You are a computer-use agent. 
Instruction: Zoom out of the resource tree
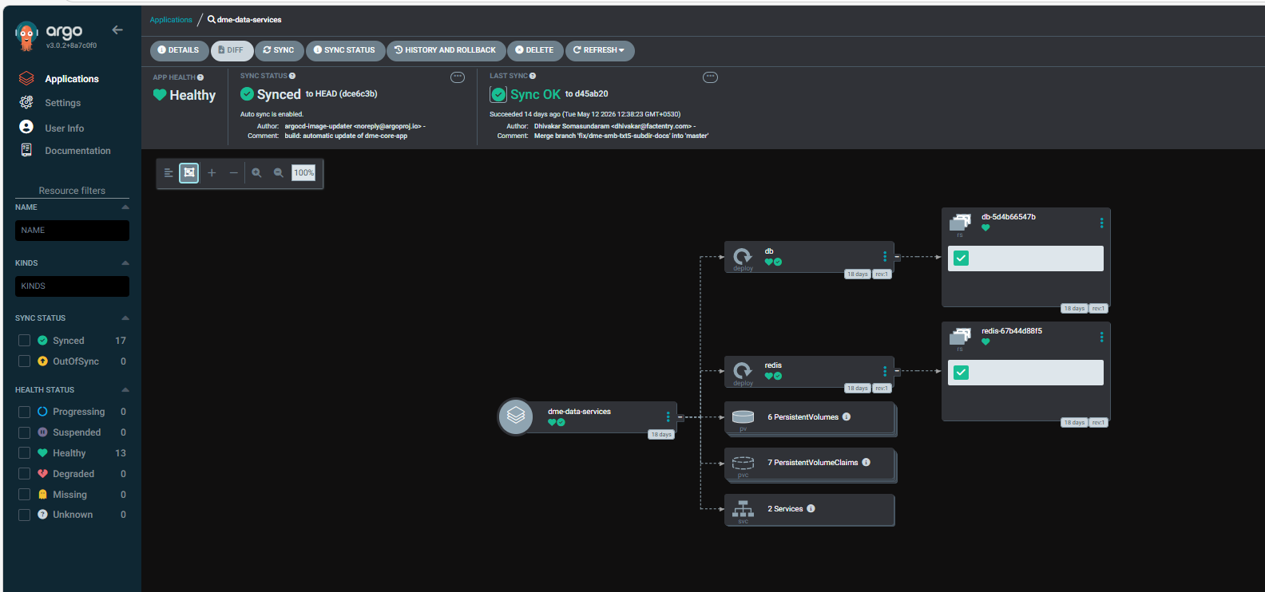pyautogui.click(x=279, y=172)
